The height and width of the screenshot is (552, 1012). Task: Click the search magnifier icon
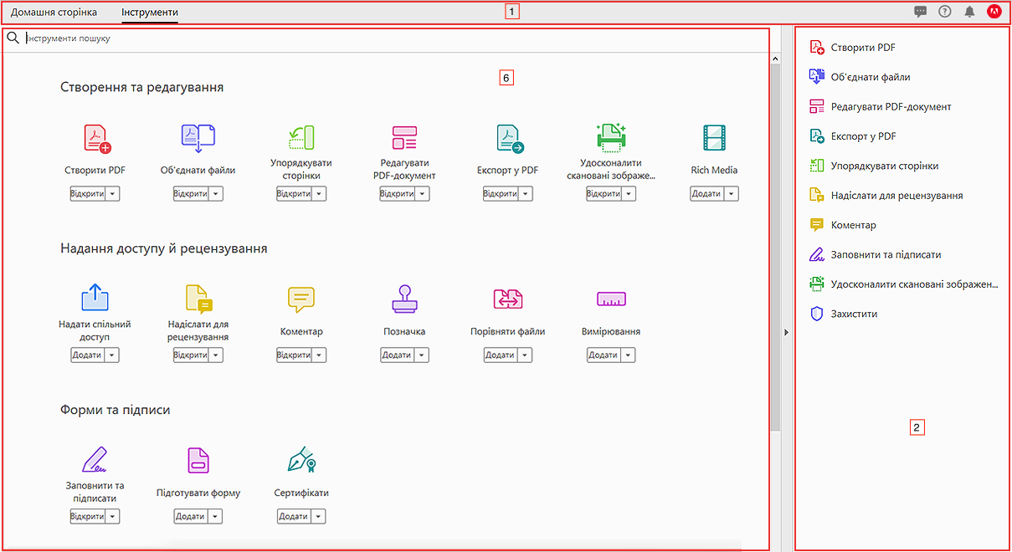coord(13,38)
